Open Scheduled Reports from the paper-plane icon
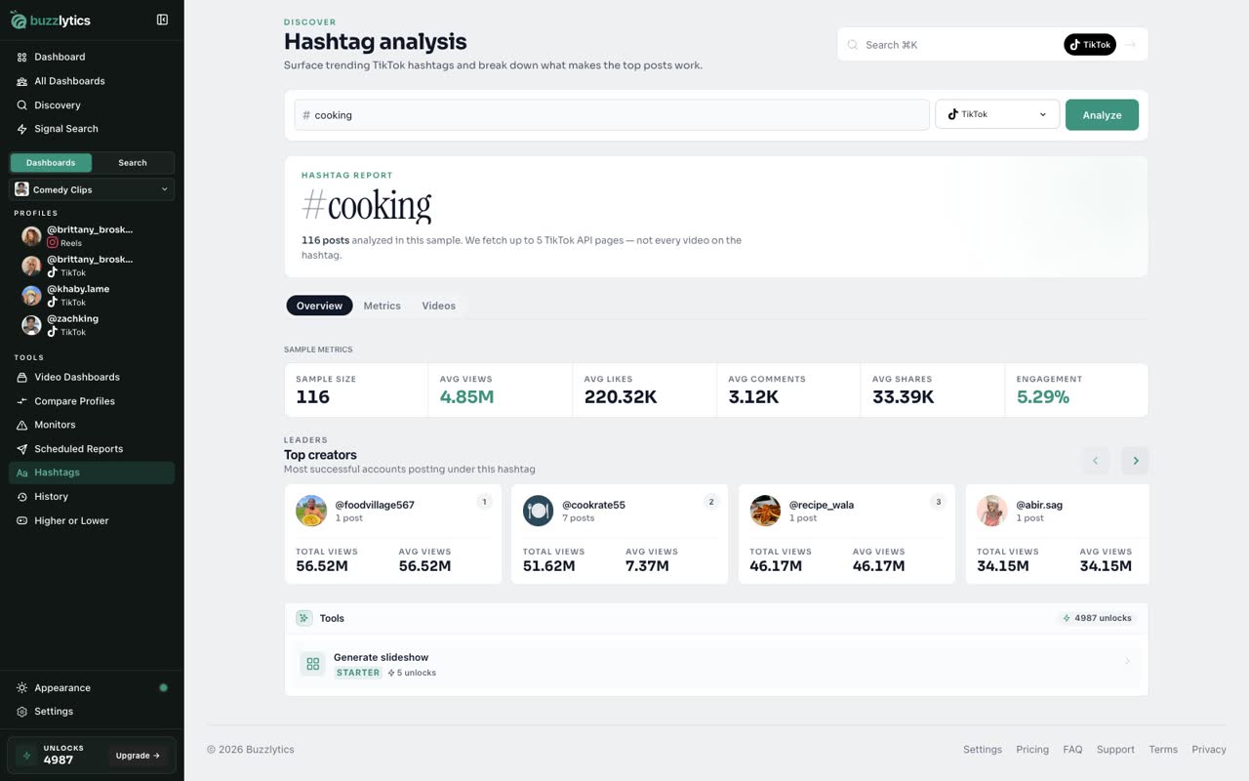1249x781 pixels. tap(22, 449)
